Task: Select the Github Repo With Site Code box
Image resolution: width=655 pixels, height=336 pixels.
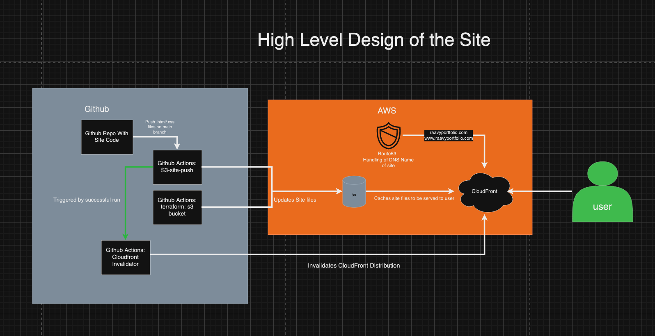Action: pos(107,137)
